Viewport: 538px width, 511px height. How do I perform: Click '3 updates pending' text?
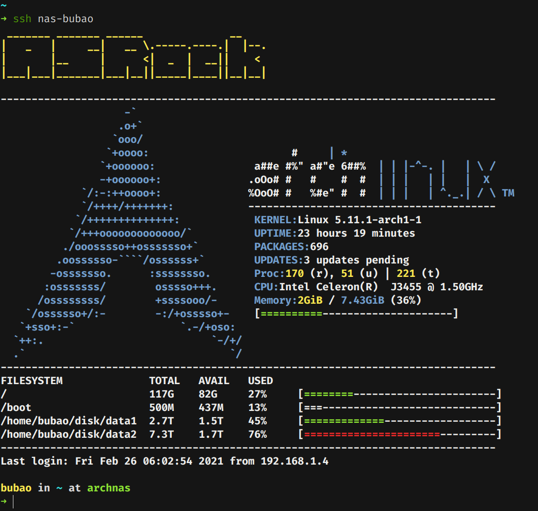pyautogui.click(x=356, y=260)
